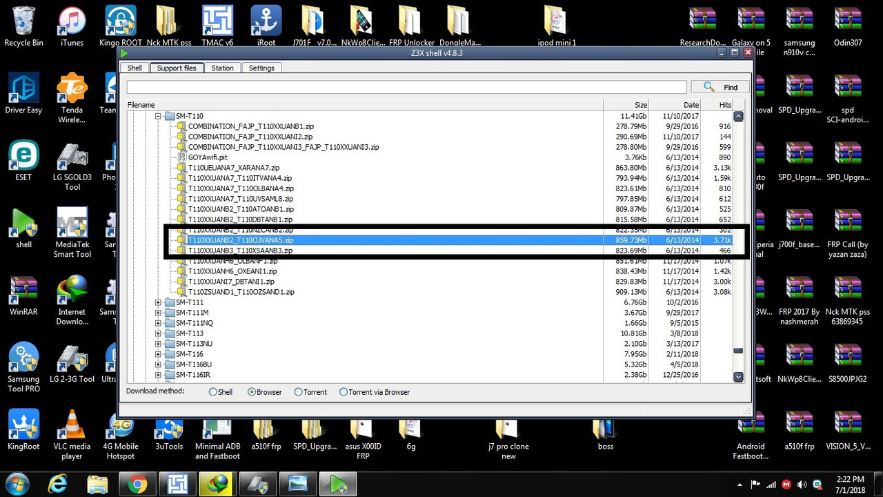
Task: Open Windows Explorer from the taskbar
Action: pyautogui.click(x=98, y=485)
